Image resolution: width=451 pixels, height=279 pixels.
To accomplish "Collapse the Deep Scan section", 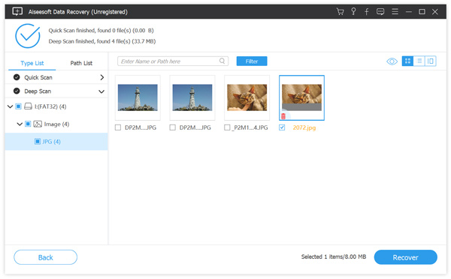I will point(101,91).
